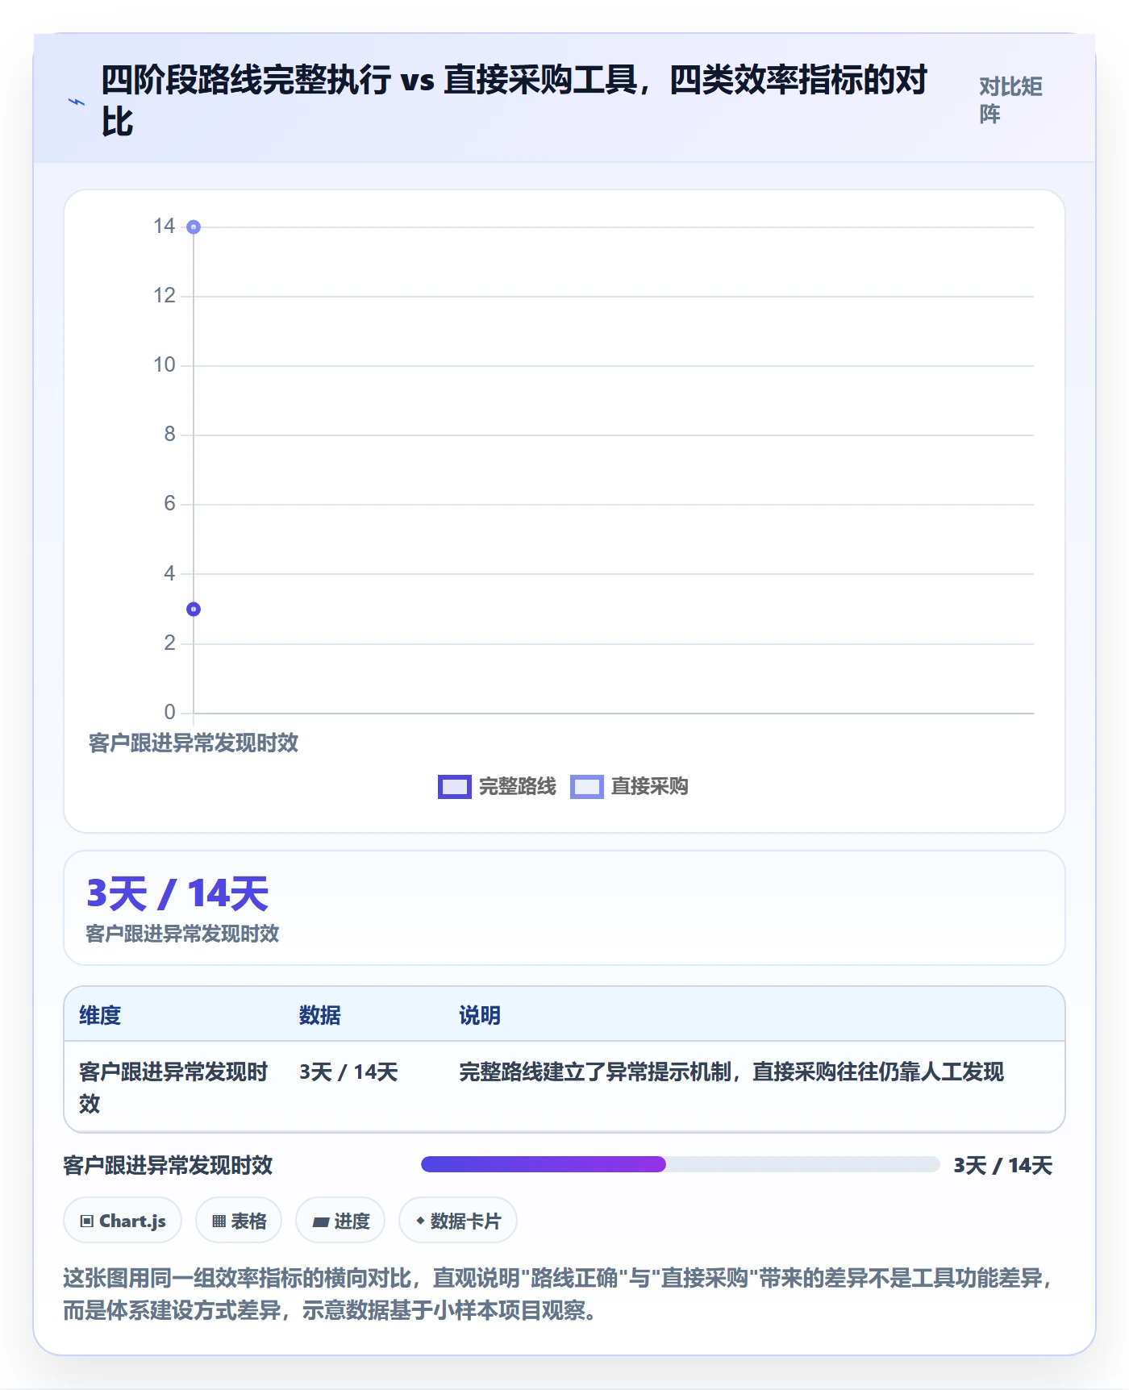Image resolution: width=1129 pixels, height=1390 pixels.
Task: Toggle the 直接采购 legend swatch
Action: pos(587,786)
